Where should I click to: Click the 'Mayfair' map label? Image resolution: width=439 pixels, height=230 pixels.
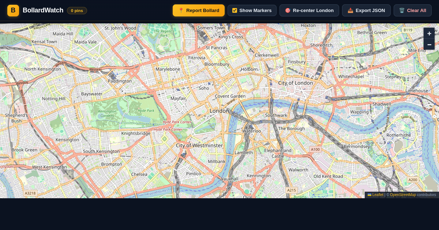(178, 98)
